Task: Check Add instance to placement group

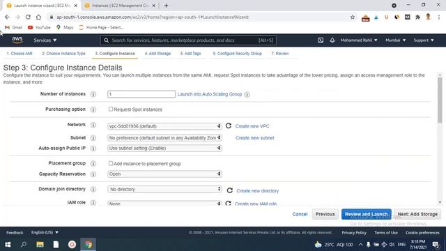Action: (111, 163)
